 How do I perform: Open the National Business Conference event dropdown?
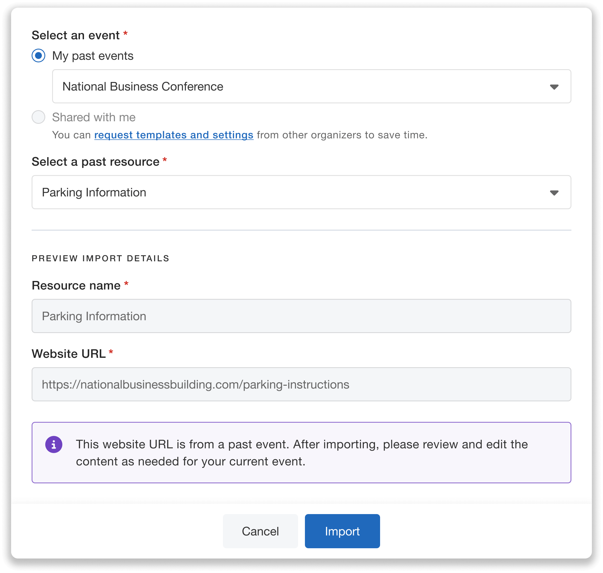coord(311,87)
